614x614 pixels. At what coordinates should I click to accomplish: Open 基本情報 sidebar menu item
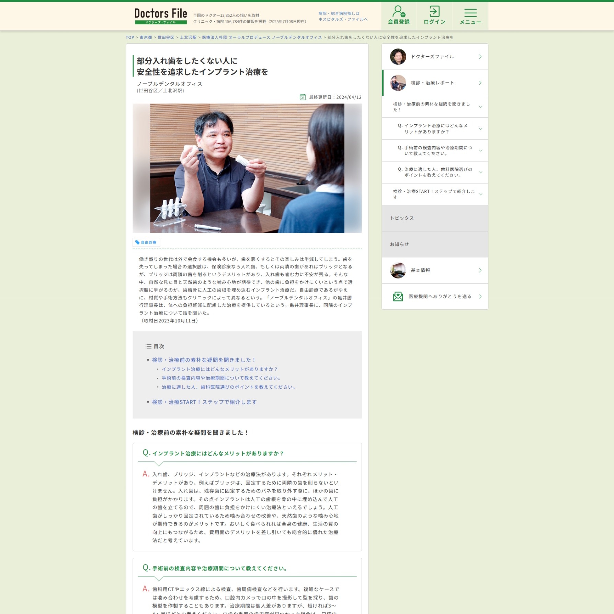[x=435, y=270]
